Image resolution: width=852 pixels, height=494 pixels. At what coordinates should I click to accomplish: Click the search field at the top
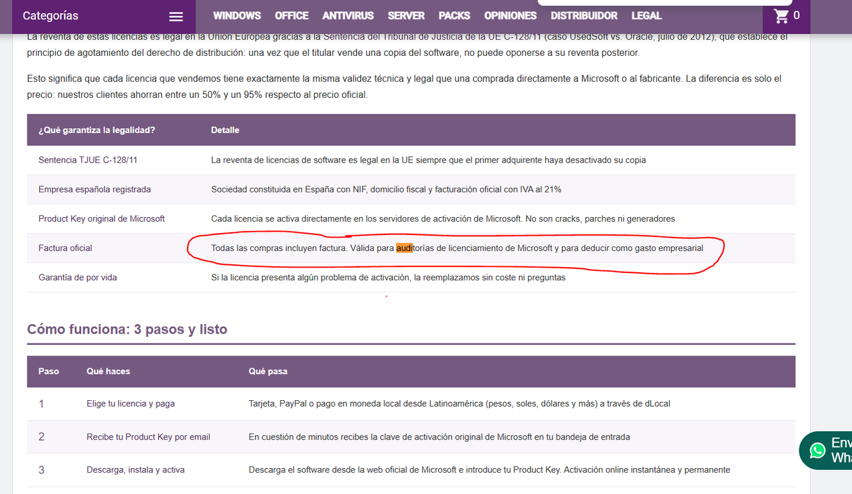[664, 3]
